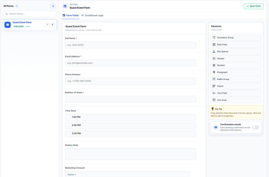Viewport: 269px width, 177px height.
Task: Click the Save Form button
Action: 254,6
